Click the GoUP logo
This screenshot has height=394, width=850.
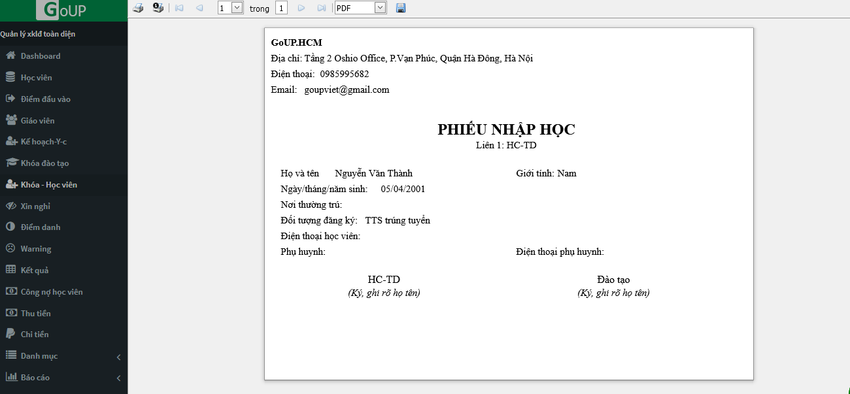[x=64, y=10]
